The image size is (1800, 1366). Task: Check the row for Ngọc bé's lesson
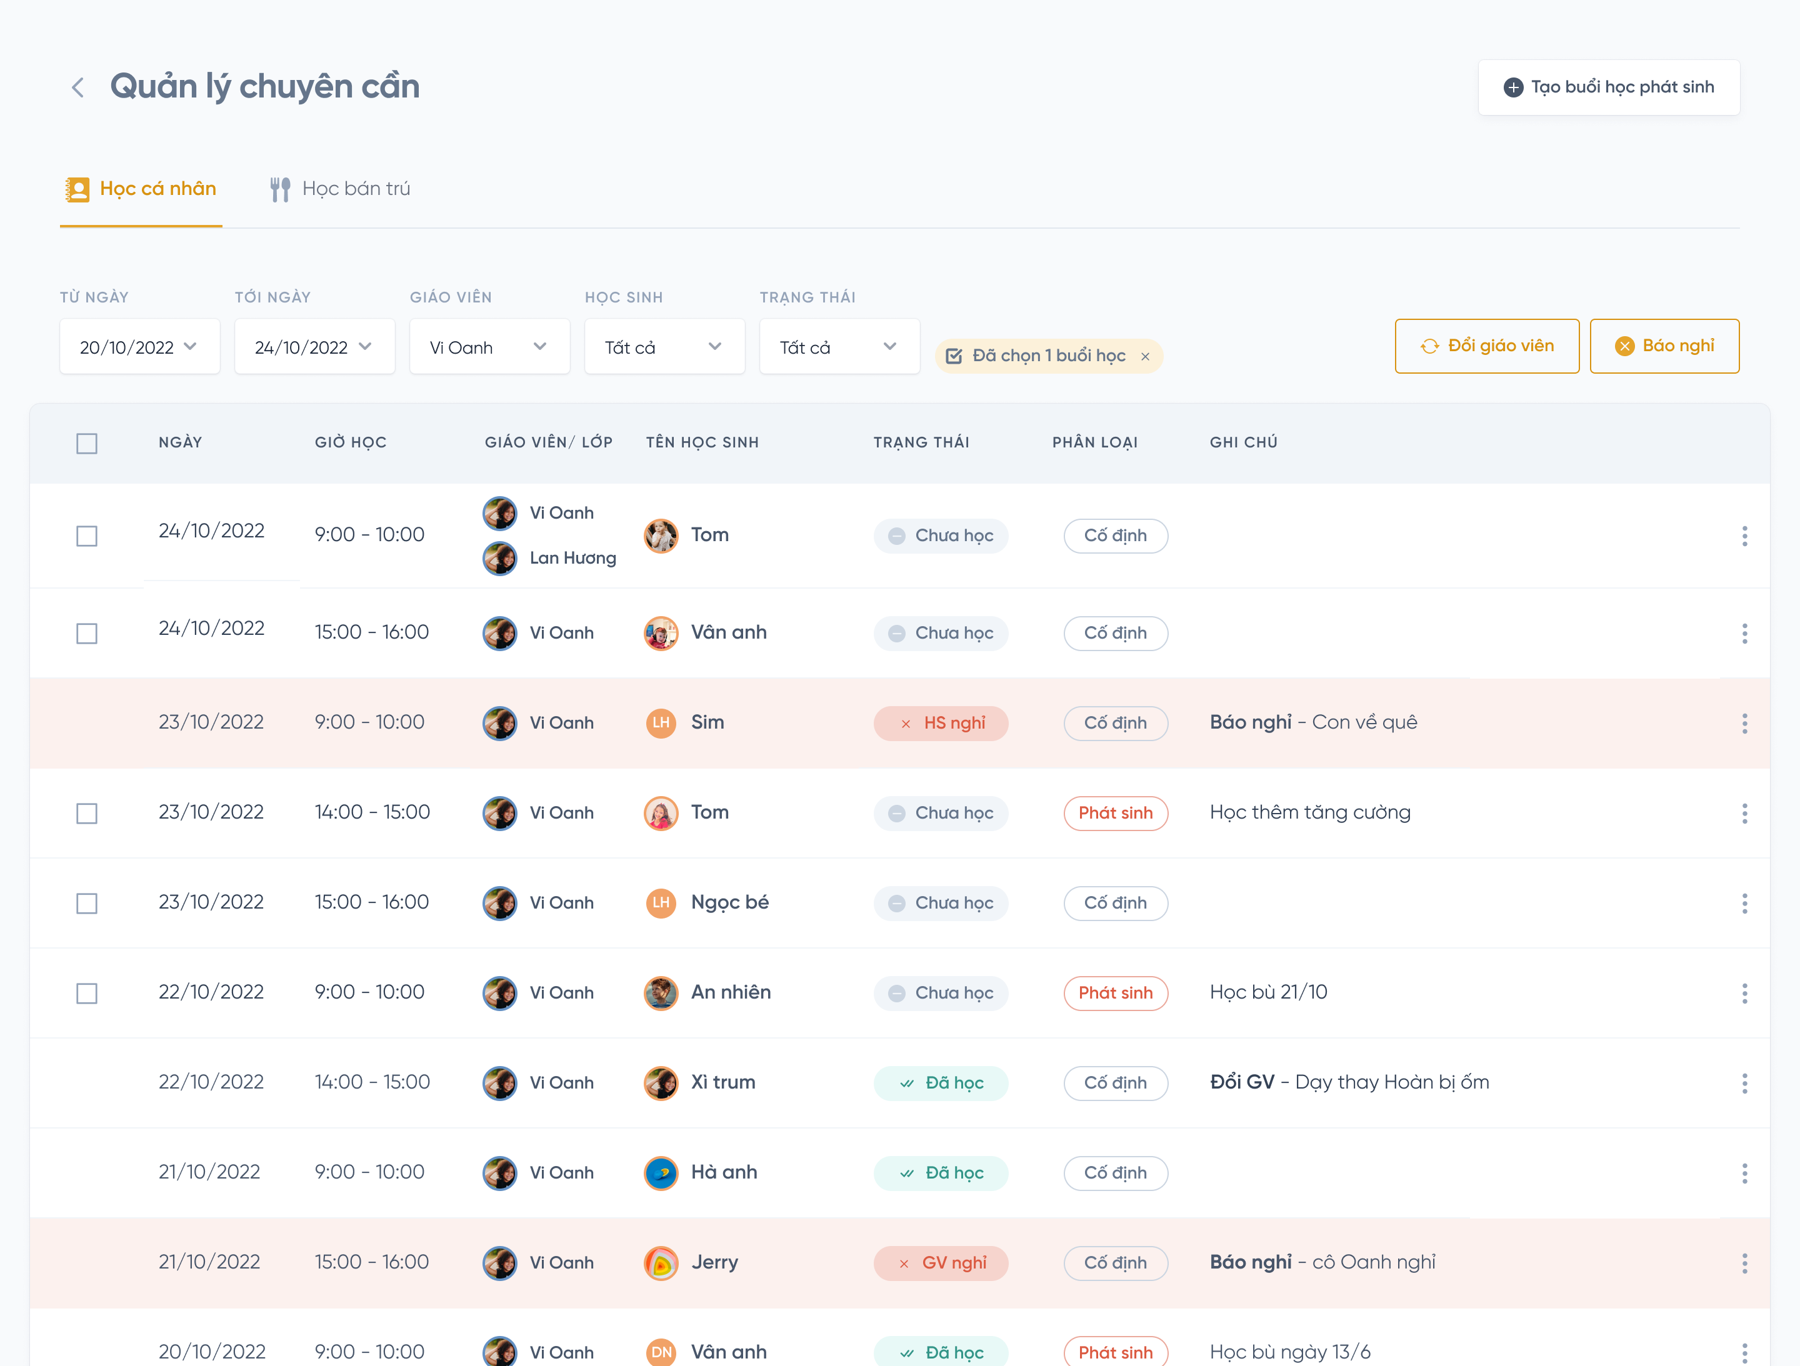click(87, 903)
